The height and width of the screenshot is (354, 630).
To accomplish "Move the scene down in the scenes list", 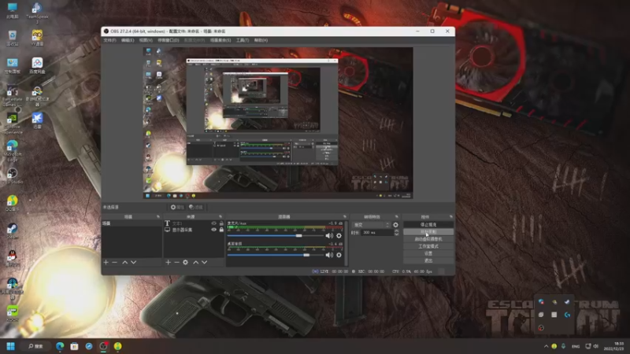I will pos(133,262).
